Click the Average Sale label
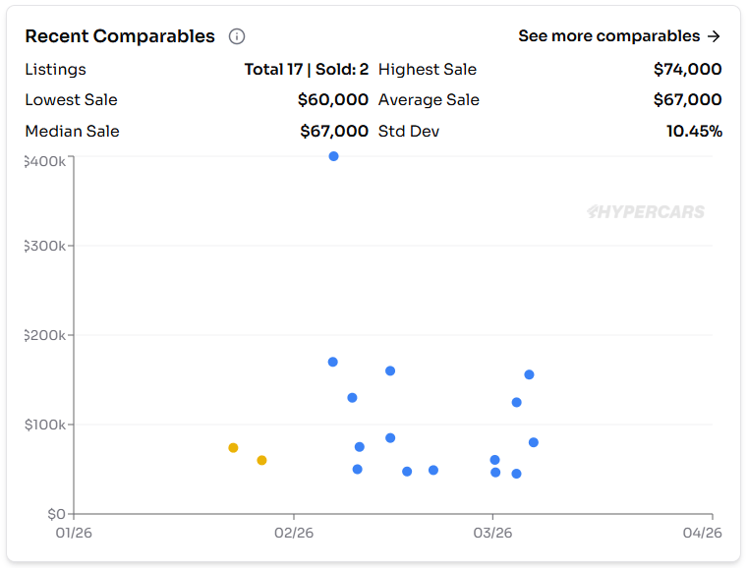 (429, 100)
